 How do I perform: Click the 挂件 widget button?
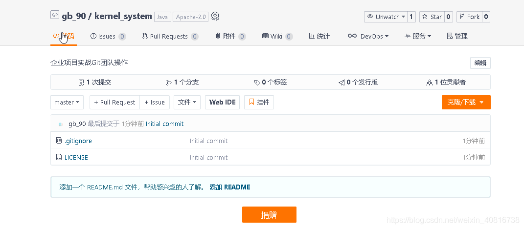pos(259,103)
